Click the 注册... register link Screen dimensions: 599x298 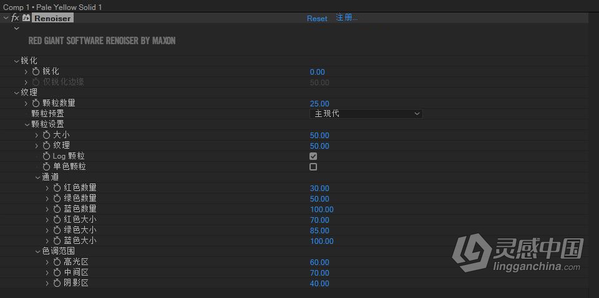[x=346, y=18]
